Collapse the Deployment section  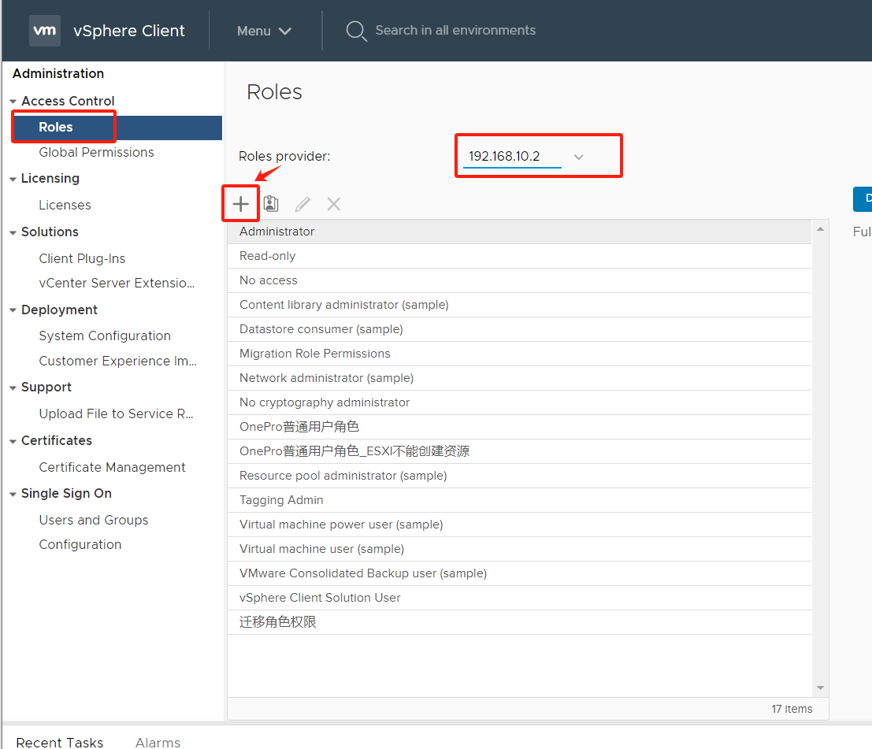(13, 310)
